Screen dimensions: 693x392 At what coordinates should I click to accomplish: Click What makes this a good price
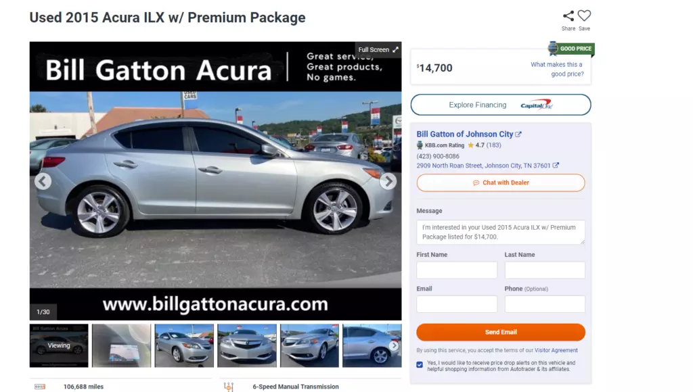[557, 69]
